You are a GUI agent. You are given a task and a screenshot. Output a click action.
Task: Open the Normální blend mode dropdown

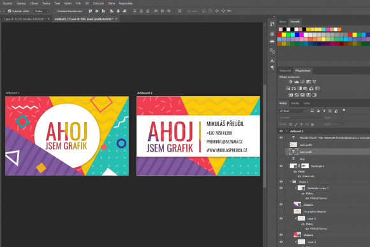click(300, 117)
